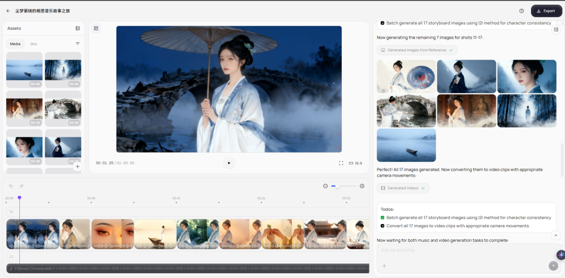Expand the Generated images from Reference step
This screenshot has width=565, height=278.
click(x=416, y=50)
